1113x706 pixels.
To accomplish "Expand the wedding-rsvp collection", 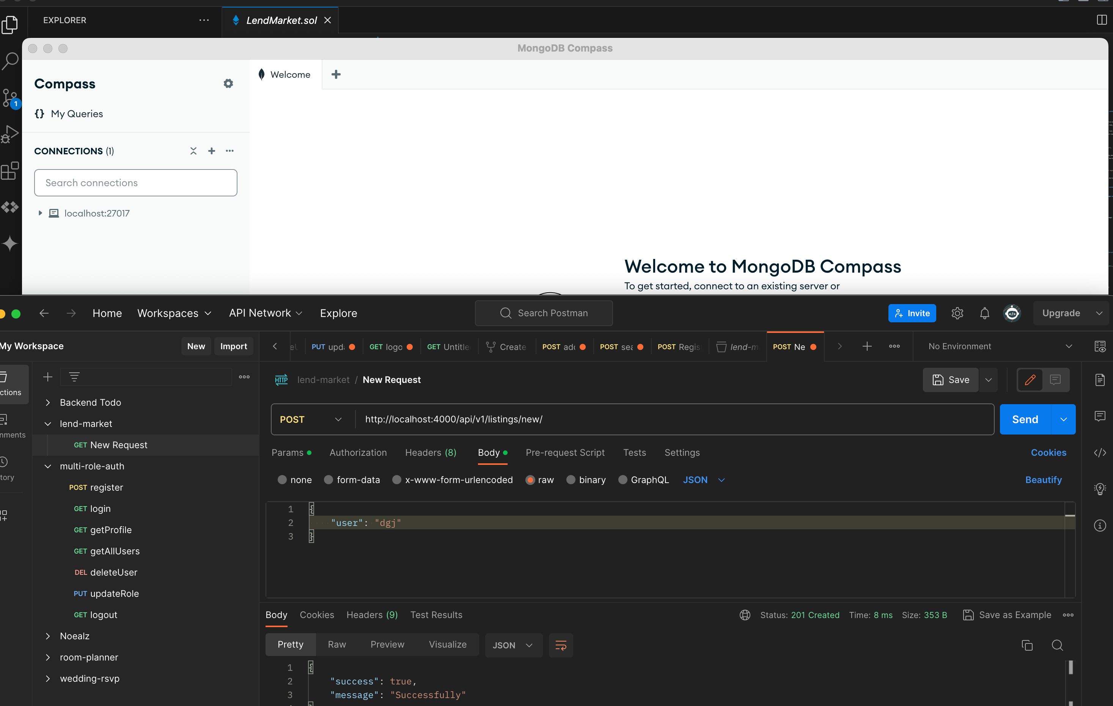I will [x=47, y=678].
